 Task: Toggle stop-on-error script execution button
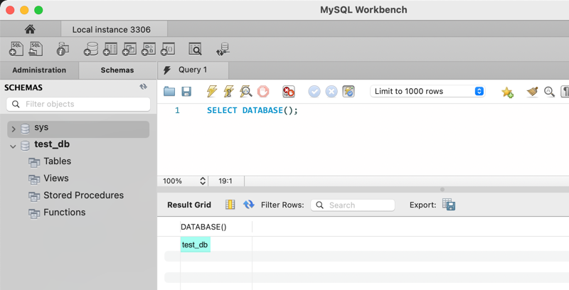288,92
